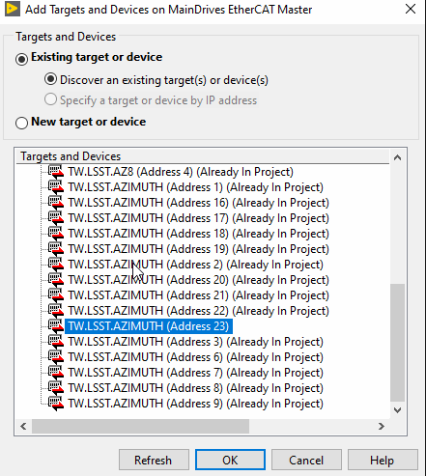426x476 pixels.
Task: Click the scroll up arrow of the device list
Action: click(397, 157)
